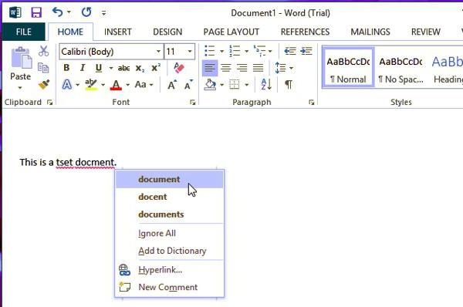Open highlight color picker arrow
Screen dimensions: 463x307
click(x=103, y=85)
